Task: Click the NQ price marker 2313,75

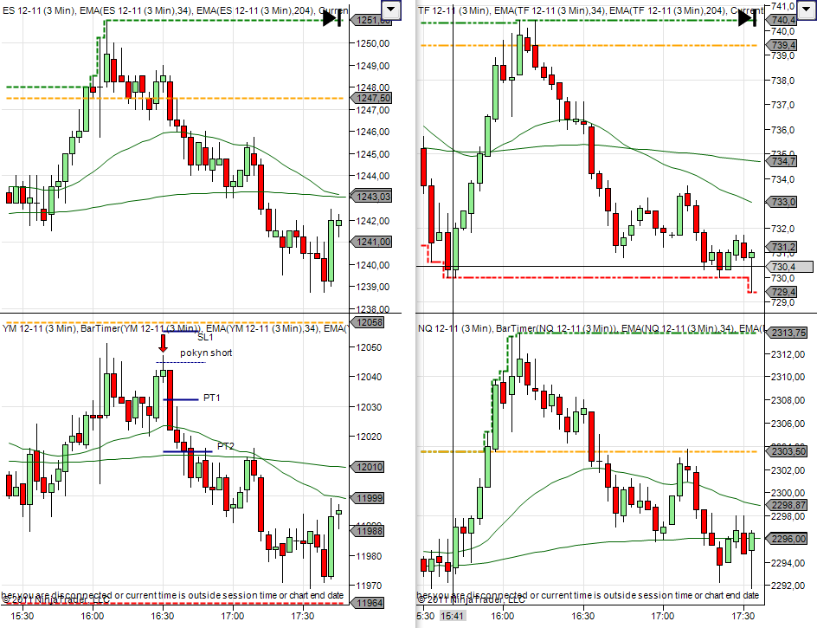Action: coord(788,333)
